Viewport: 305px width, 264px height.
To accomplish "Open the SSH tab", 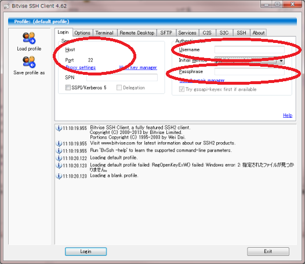I will [241, 33].
